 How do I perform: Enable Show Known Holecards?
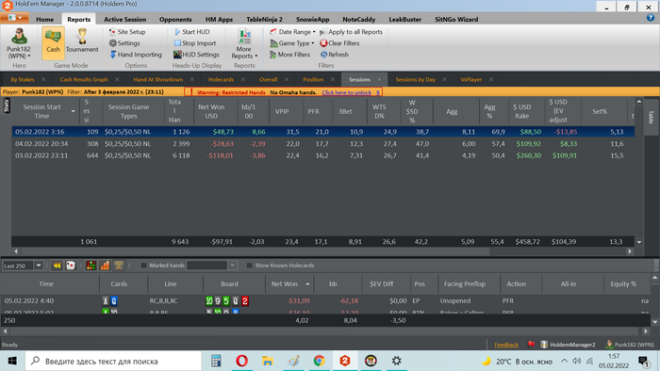click(249, 266)
